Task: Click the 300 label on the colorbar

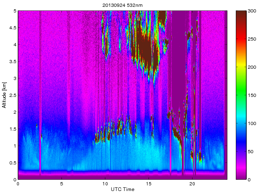Action: 252,11
